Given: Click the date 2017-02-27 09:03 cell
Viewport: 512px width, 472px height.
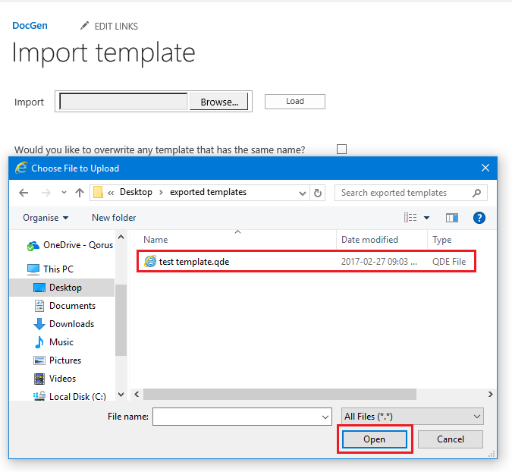Looking at the screenshot, I should 379,262.
